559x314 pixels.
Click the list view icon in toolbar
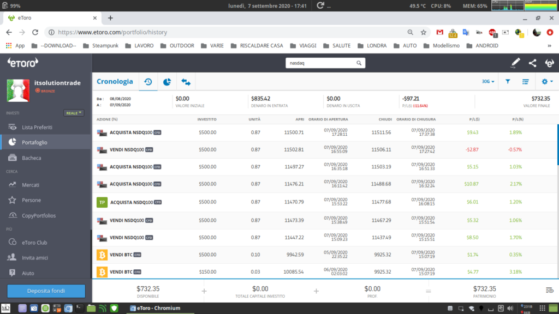click(526, 82)
